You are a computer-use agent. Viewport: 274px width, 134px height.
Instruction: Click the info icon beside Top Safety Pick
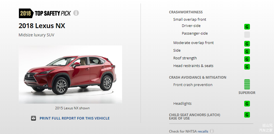tap(76, 13)
